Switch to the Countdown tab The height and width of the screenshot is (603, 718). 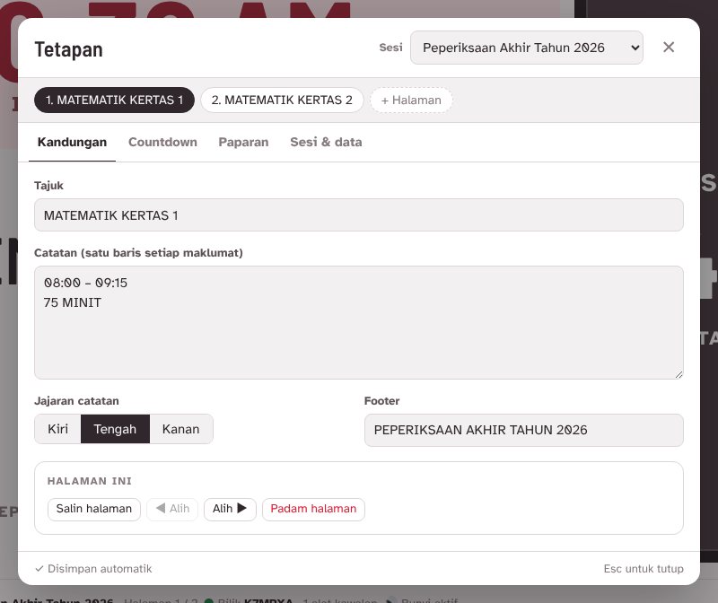(x=162, y=143)
